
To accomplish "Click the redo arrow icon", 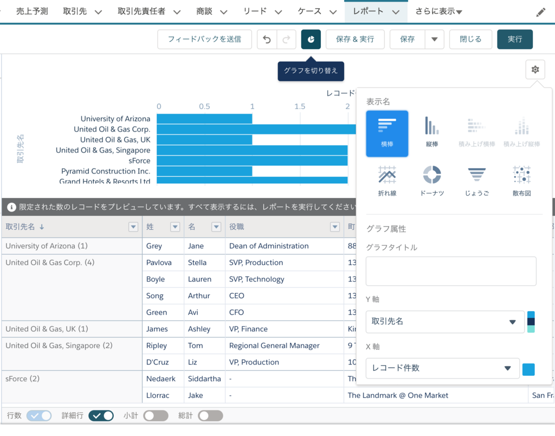I will [286, 39].
